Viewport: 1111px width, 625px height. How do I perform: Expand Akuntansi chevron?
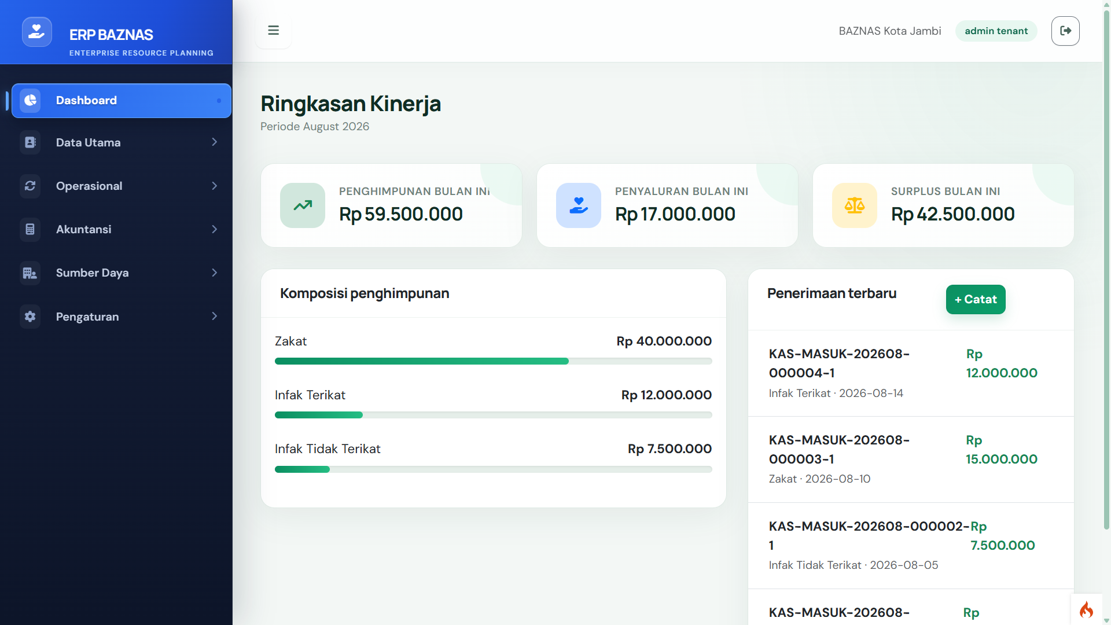point(215,229)
